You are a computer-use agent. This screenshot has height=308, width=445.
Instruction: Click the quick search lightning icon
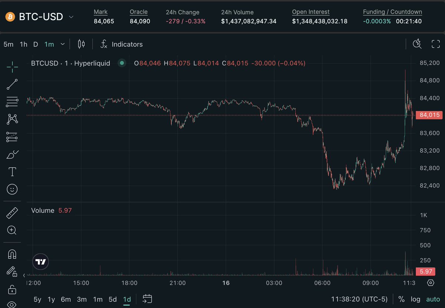(417, 44)
